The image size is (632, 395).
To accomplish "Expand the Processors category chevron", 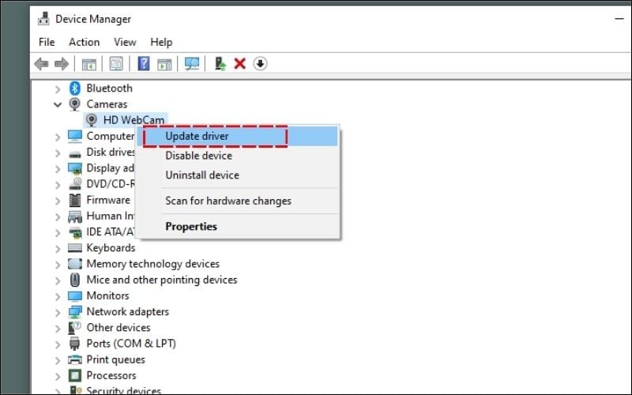I will click(58, 377).
